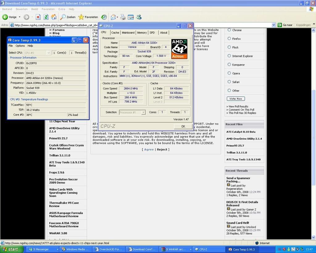Click the Ga naar green arrow icon
This screenshot has width=316, height=253.
[x=280, y=25]
